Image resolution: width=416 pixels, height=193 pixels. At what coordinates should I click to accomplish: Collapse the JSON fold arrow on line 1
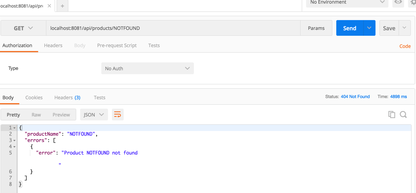click(15, 128)
